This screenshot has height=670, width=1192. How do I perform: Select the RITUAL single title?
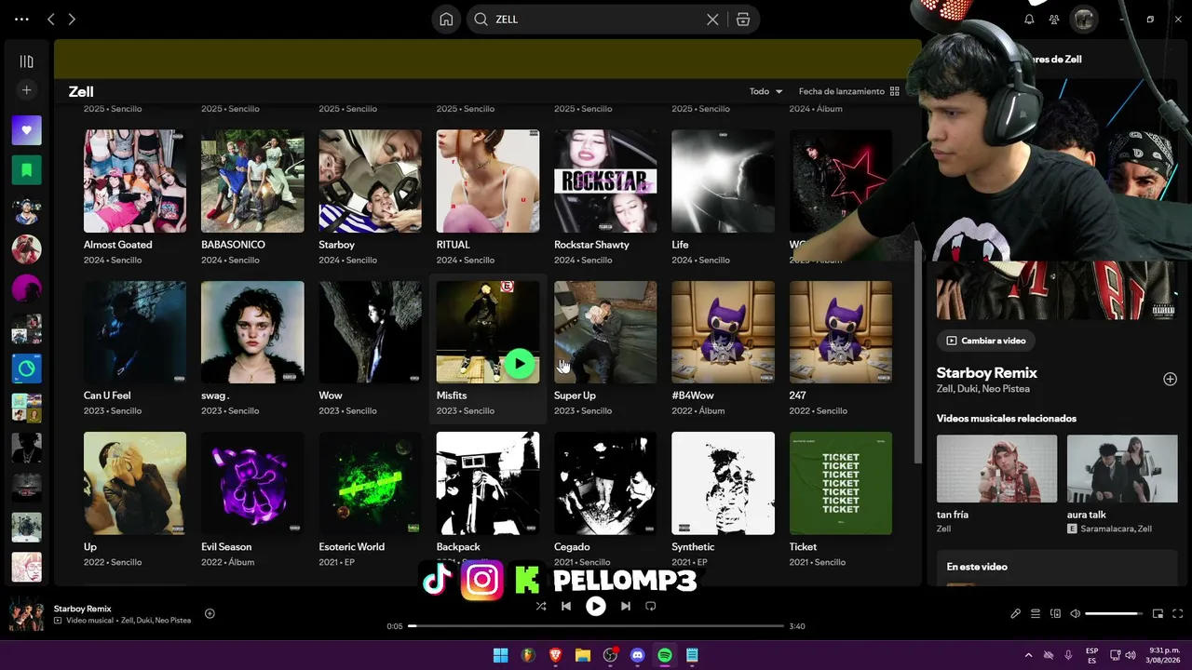click(454, 245)
